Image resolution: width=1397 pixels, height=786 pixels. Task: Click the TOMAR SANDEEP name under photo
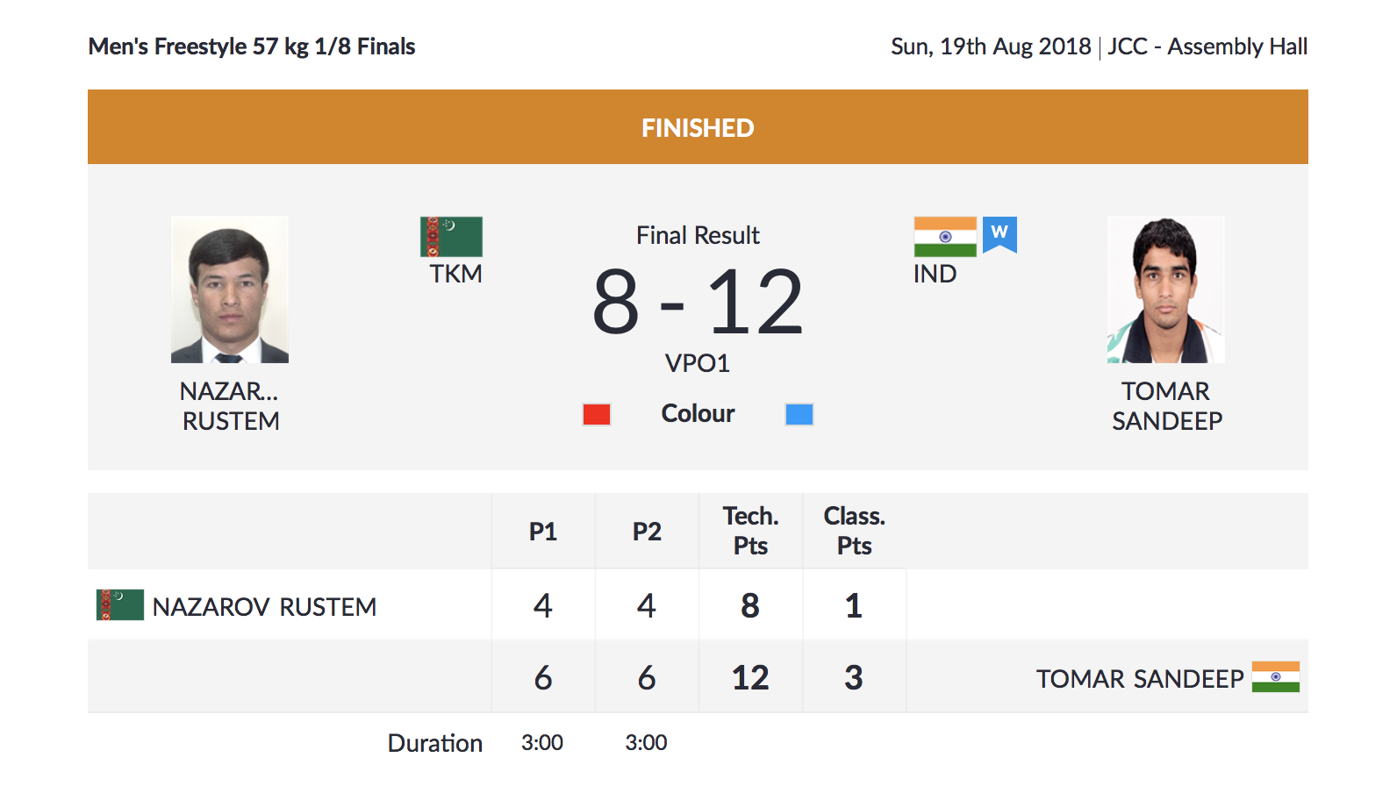(1167, 406)
